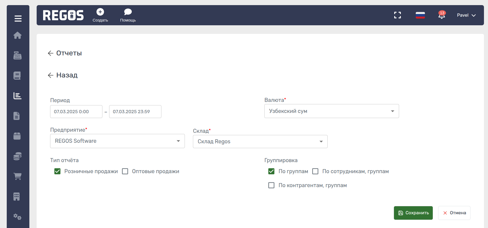Open notifications bell with 13 badge

click(x=441, y=15)
